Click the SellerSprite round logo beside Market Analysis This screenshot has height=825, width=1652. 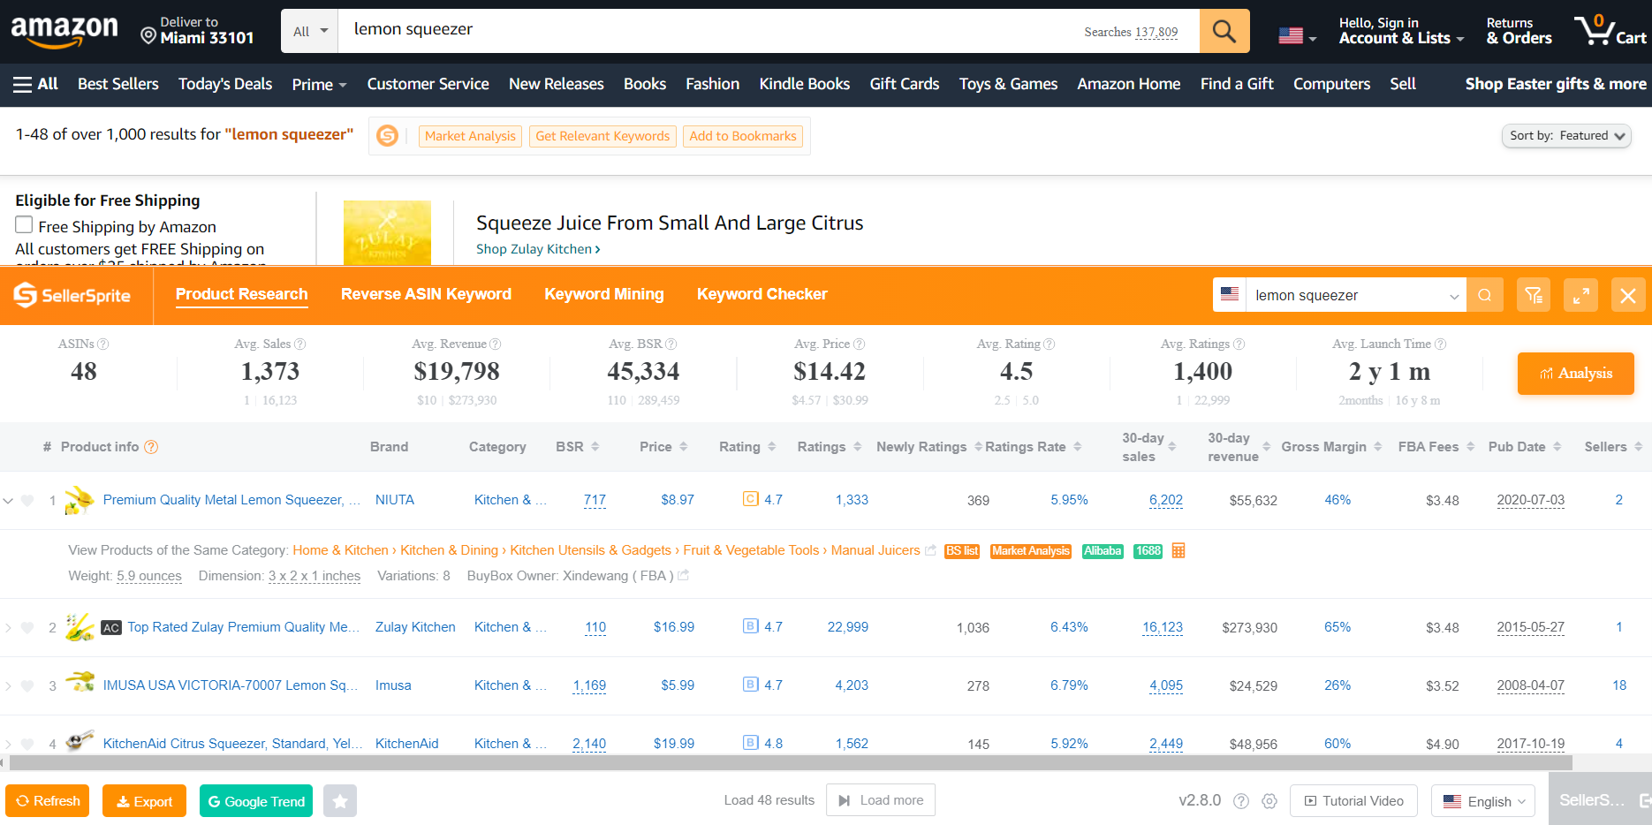[x=387, y=136]
